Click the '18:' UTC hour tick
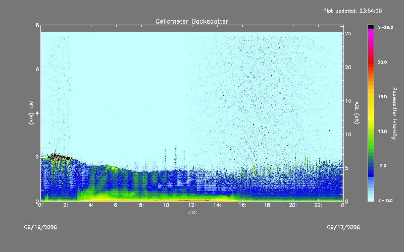The width and height of the screenshot is (404, 252). (268, 205)
